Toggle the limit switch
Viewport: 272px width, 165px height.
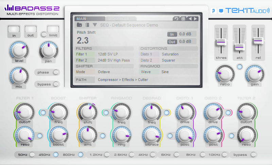[44, 34]
